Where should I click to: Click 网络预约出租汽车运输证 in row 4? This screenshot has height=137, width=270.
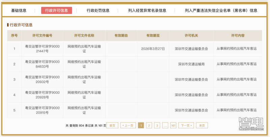point(84,95)
